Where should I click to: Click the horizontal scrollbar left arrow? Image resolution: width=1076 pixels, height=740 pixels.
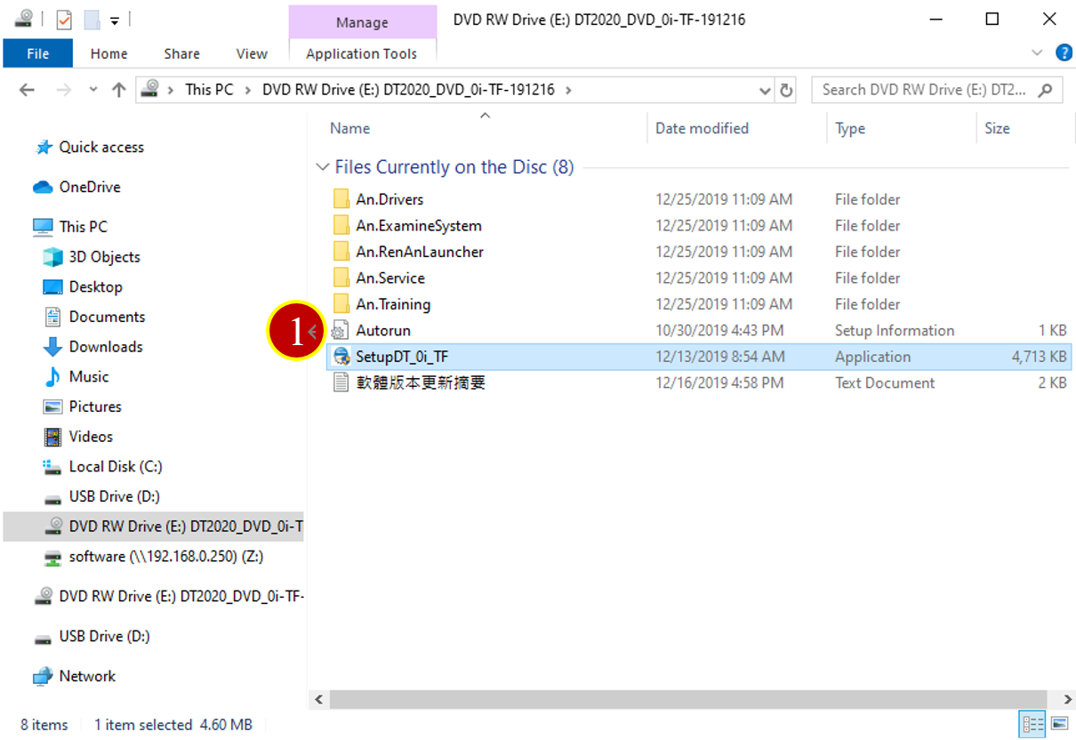tap(319, 699)
